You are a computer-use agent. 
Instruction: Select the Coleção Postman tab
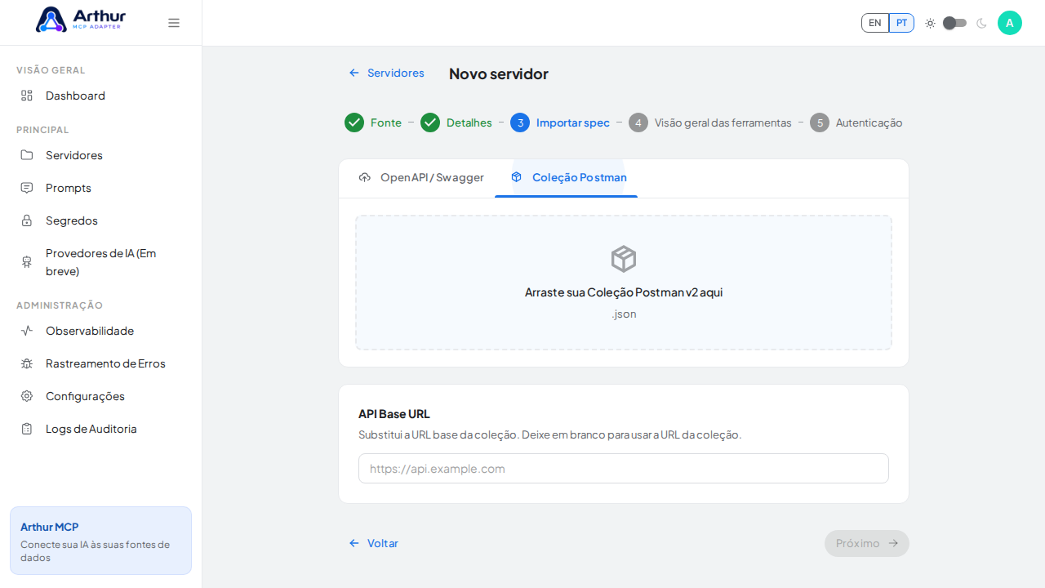567,177
